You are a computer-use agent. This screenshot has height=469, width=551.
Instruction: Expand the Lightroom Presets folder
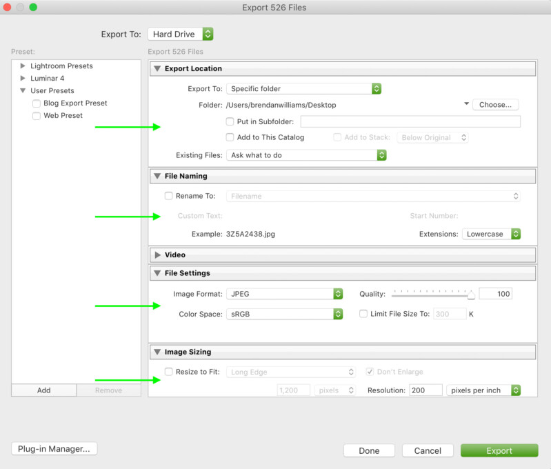23,66
